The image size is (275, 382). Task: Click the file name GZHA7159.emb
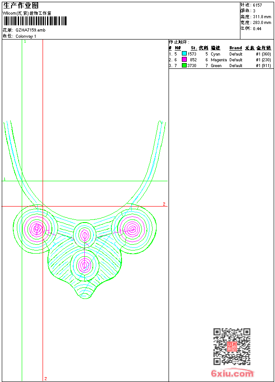[x=30, y=30]
